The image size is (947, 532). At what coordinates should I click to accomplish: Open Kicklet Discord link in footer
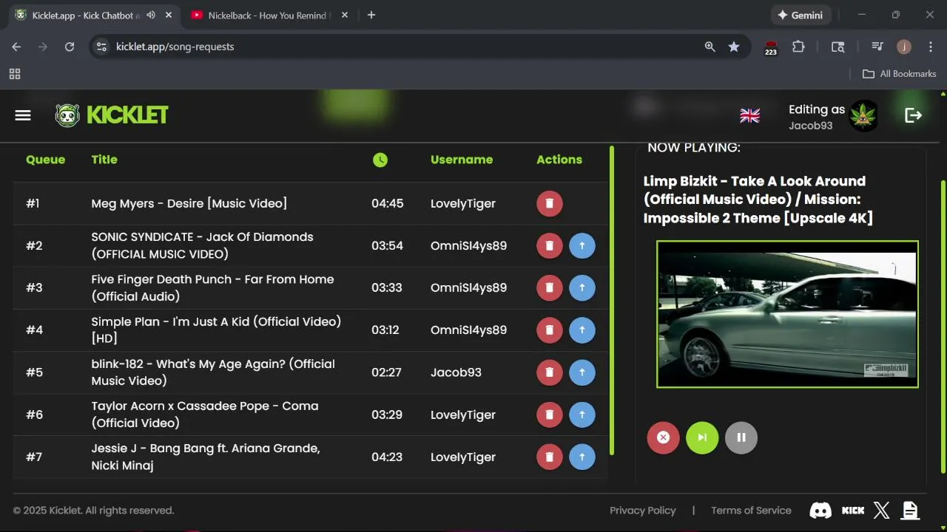[x=820, y=510]
